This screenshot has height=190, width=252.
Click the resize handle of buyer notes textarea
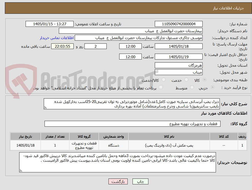tap(21, 171)
